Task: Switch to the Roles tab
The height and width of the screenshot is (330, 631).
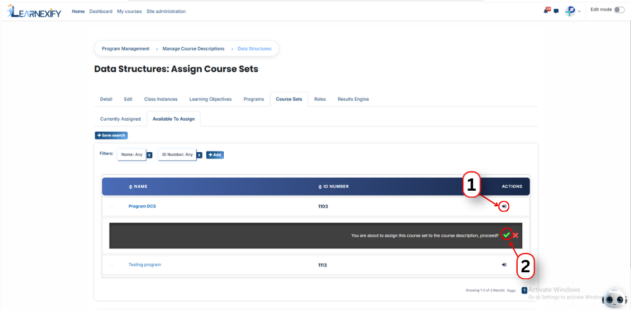Action: coord(320,99)
